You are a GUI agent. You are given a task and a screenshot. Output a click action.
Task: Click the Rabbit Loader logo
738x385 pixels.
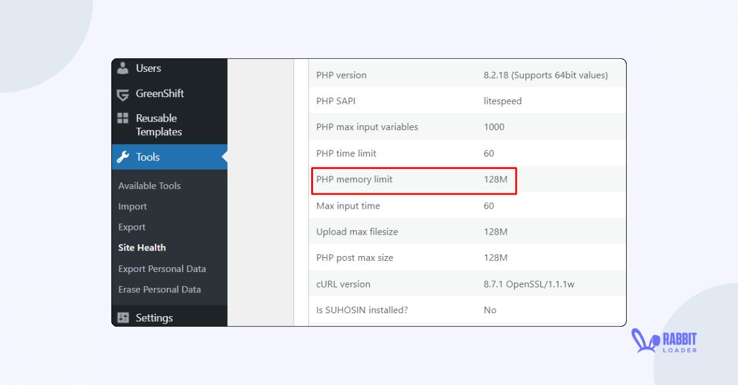tap(664, 342)
